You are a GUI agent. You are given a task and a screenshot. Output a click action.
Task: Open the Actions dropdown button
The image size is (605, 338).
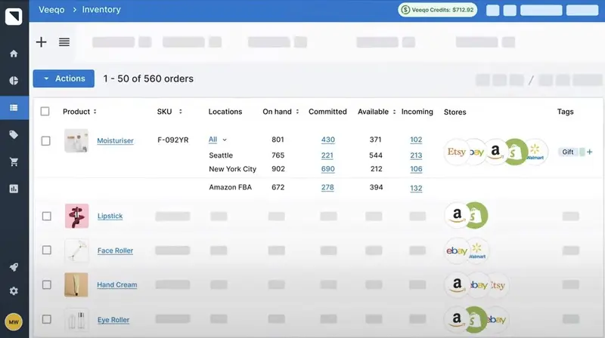pos(64,78)
